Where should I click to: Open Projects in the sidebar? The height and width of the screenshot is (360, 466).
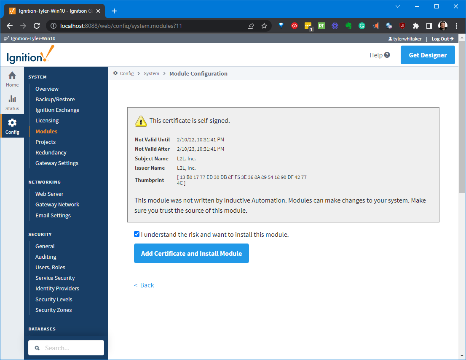pos(46,142)
